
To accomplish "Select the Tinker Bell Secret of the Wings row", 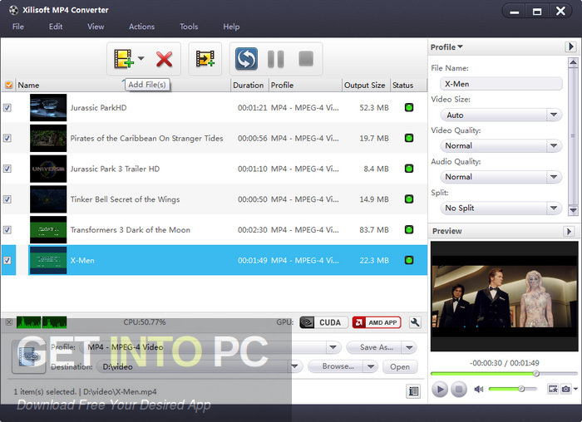I will coord(215,199).
